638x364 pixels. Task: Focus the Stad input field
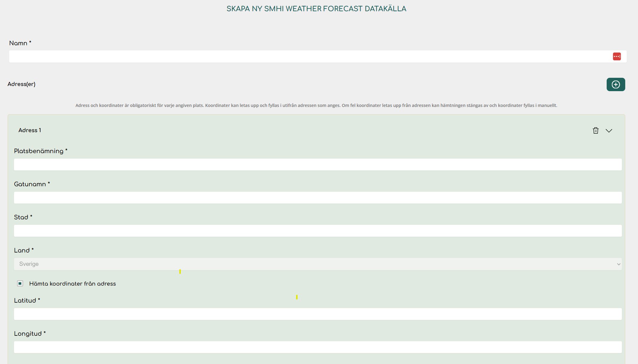coord(318,231)
